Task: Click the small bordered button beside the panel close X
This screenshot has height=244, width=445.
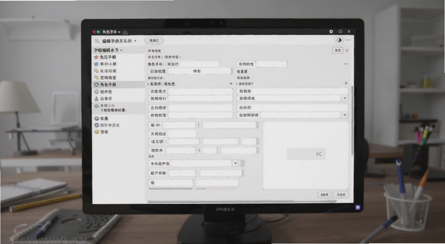Action: point(338,50)
